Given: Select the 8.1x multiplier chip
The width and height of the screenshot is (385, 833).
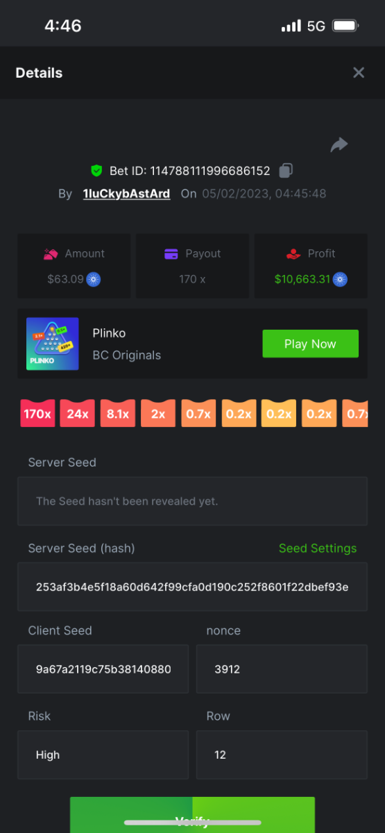Looking at the screenshot, I should tap(118, 414).
